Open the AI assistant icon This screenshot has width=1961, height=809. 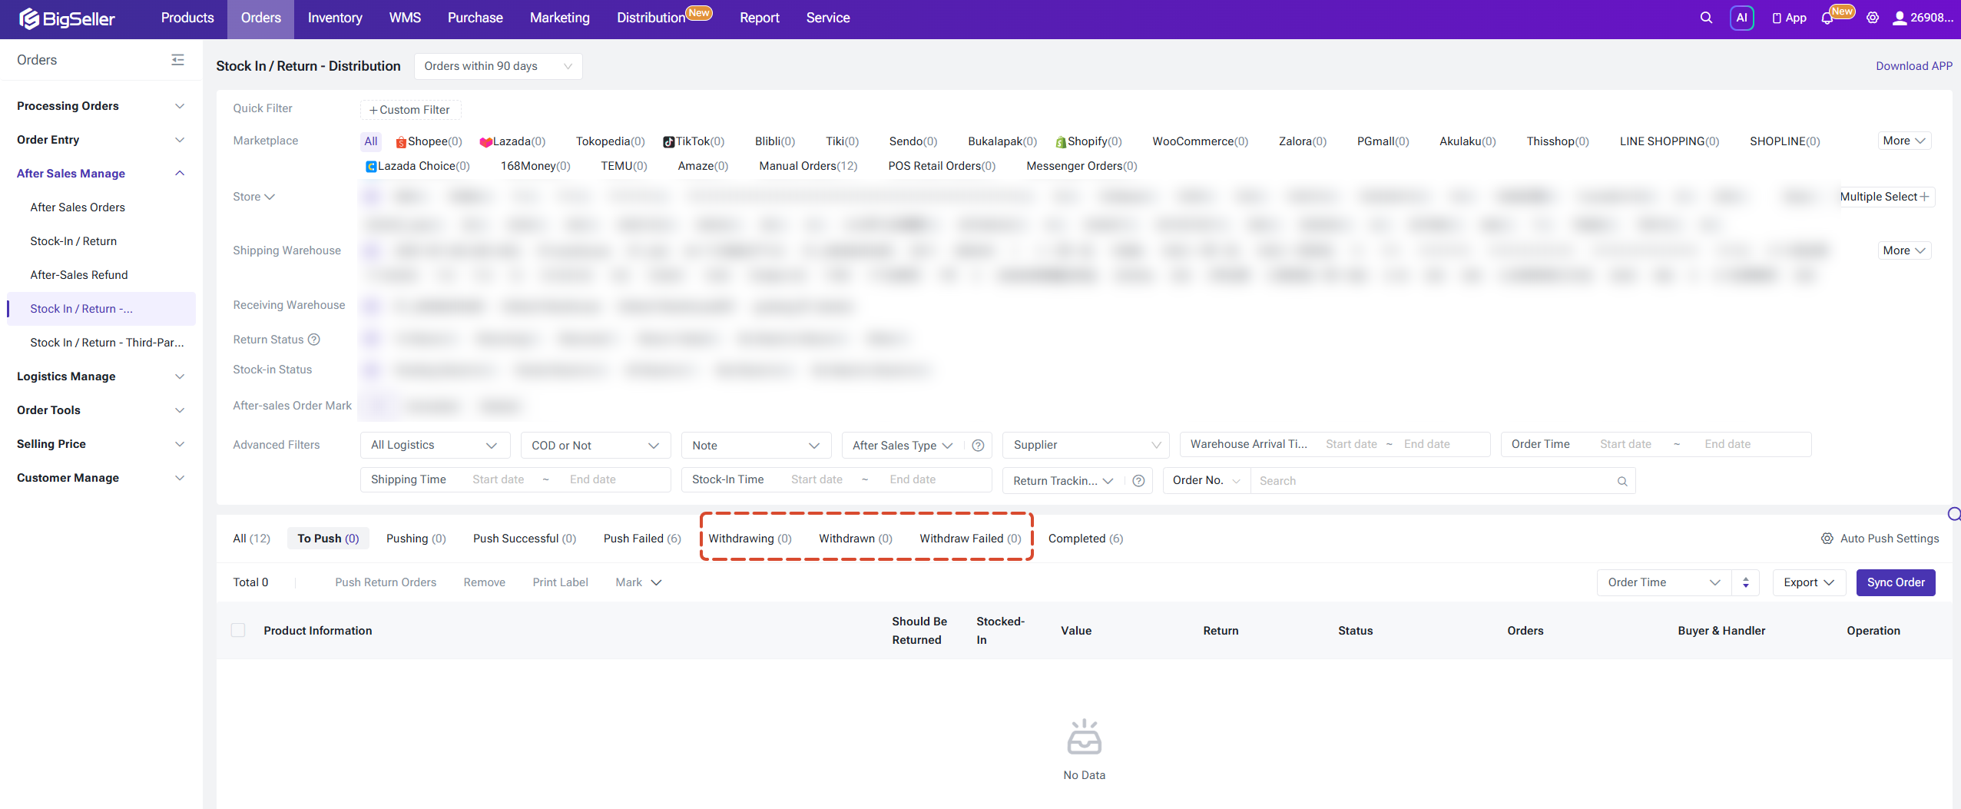(x=1741, y=18)
